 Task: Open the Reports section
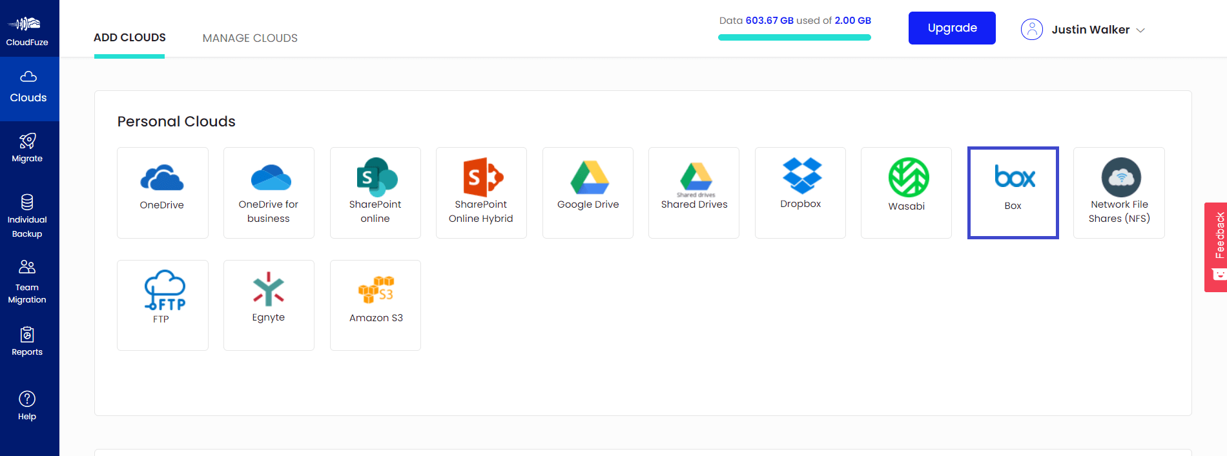tap(27, 341)
